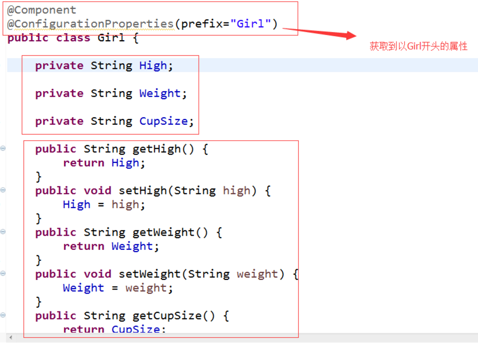This screenshot has width=478, height=344.
Task: Collapse the setHigh(String high) fold marker
Action: (x=3, y=190)
